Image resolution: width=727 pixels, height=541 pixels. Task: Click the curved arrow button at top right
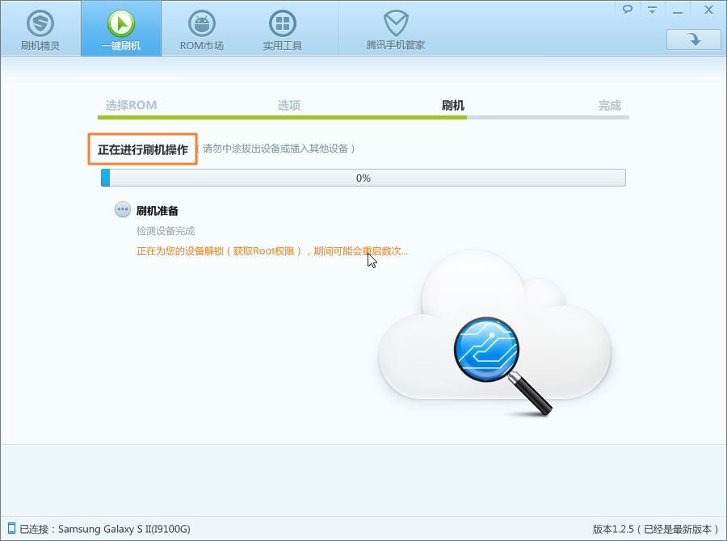click(x=694, y=40)
